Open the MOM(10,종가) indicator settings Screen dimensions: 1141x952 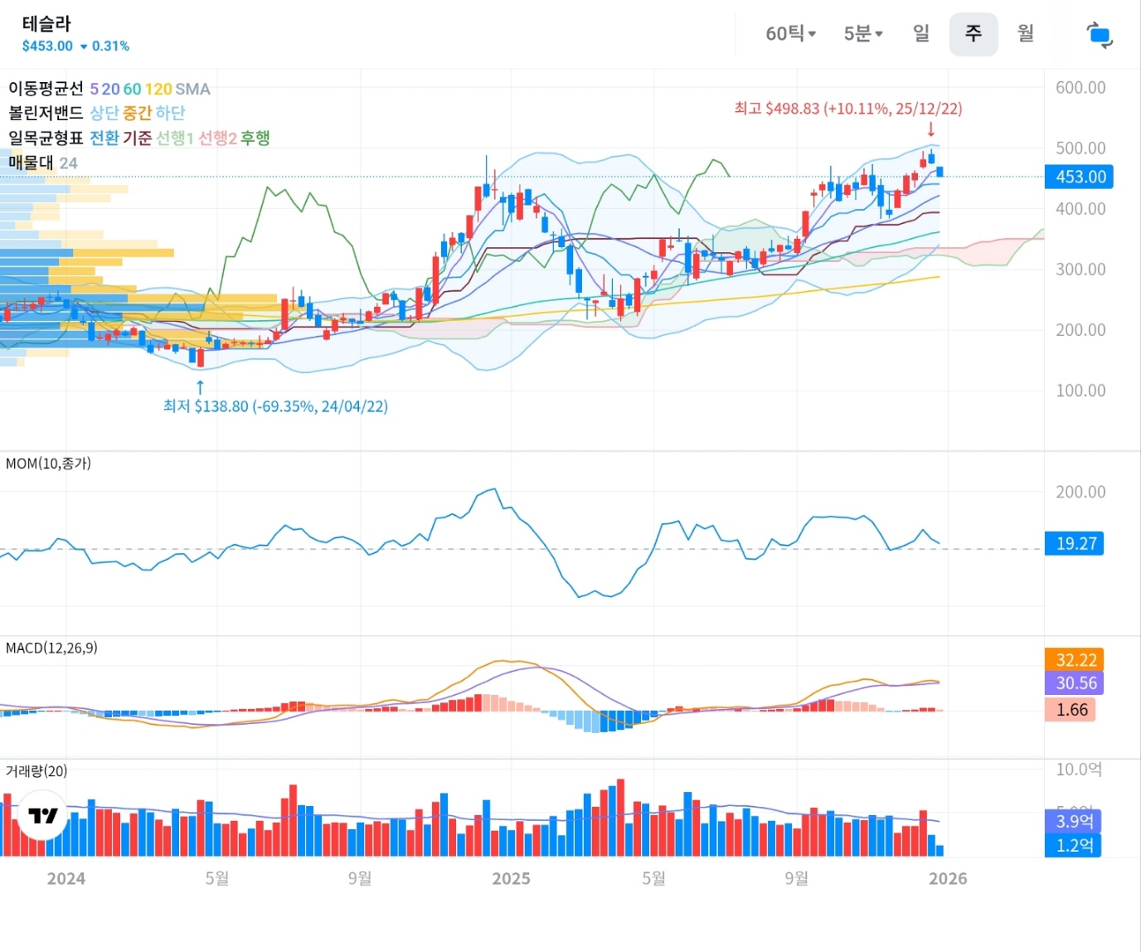coord(48,464)
